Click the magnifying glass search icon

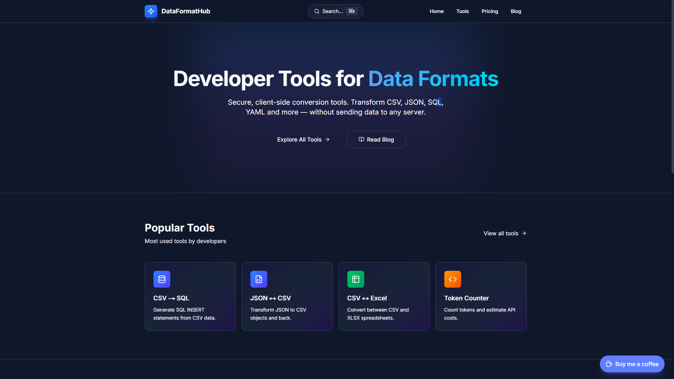(317, 11)
